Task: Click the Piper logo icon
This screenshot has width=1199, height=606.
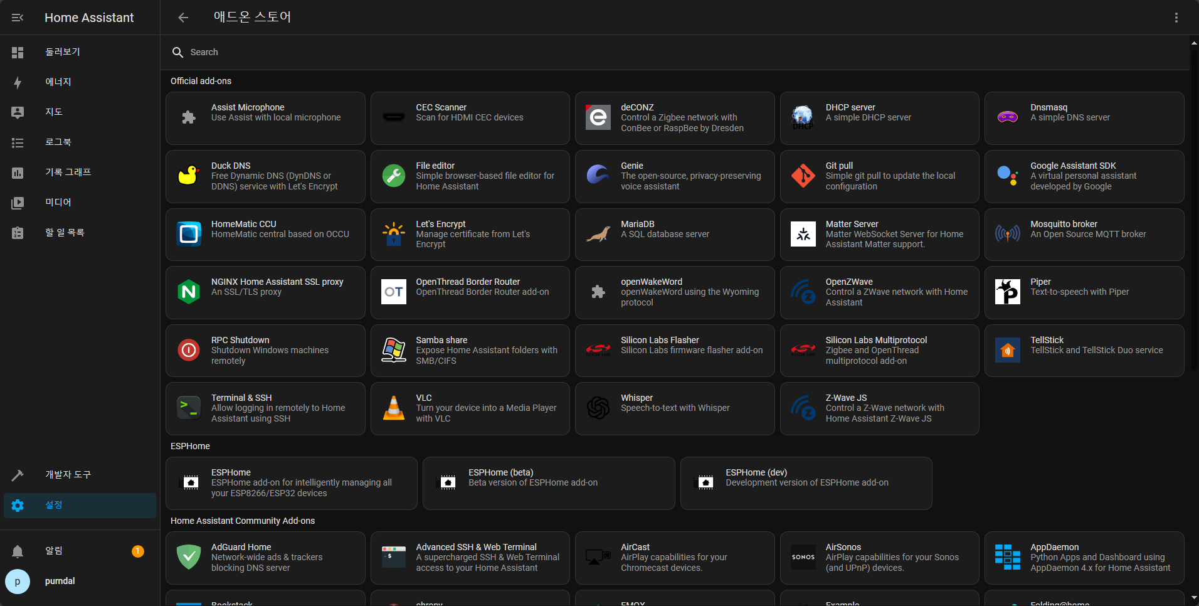Action: click(1008, 292)
